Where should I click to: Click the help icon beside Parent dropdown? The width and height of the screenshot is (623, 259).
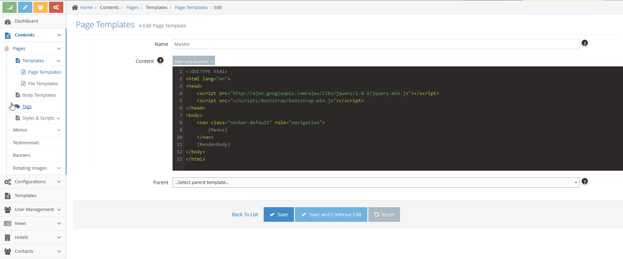pyautogui.click(x=585, y=181)
